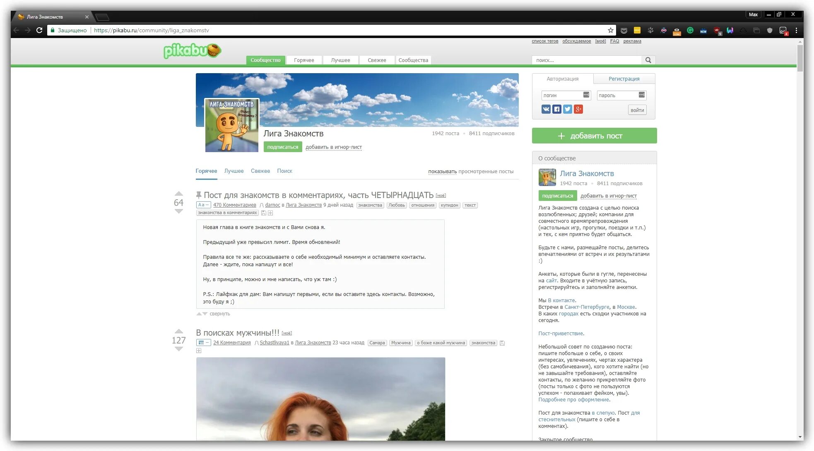Open the Grammarly extension icon
The image size is (814, 451).
tap(690, 30)
